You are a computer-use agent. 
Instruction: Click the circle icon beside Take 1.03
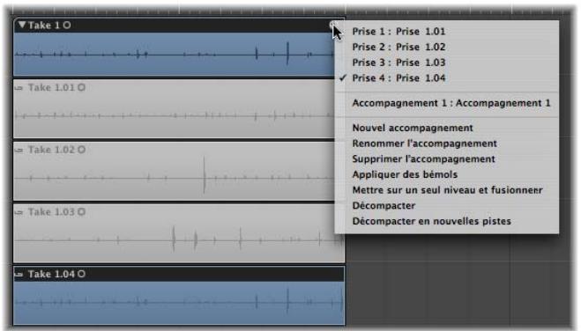(81, 212)
